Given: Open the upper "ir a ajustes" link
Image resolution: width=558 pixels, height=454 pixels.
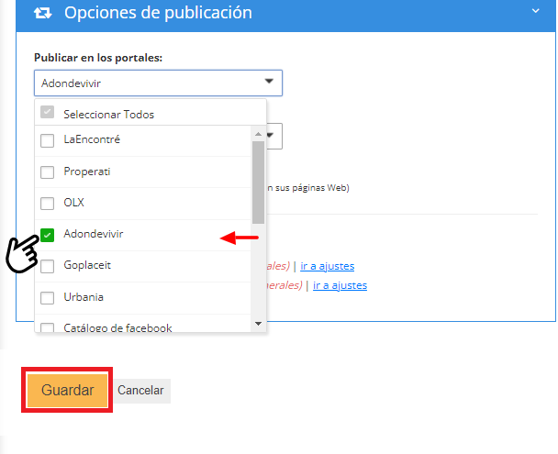Looking at the screenshot, I should [333, 266].
